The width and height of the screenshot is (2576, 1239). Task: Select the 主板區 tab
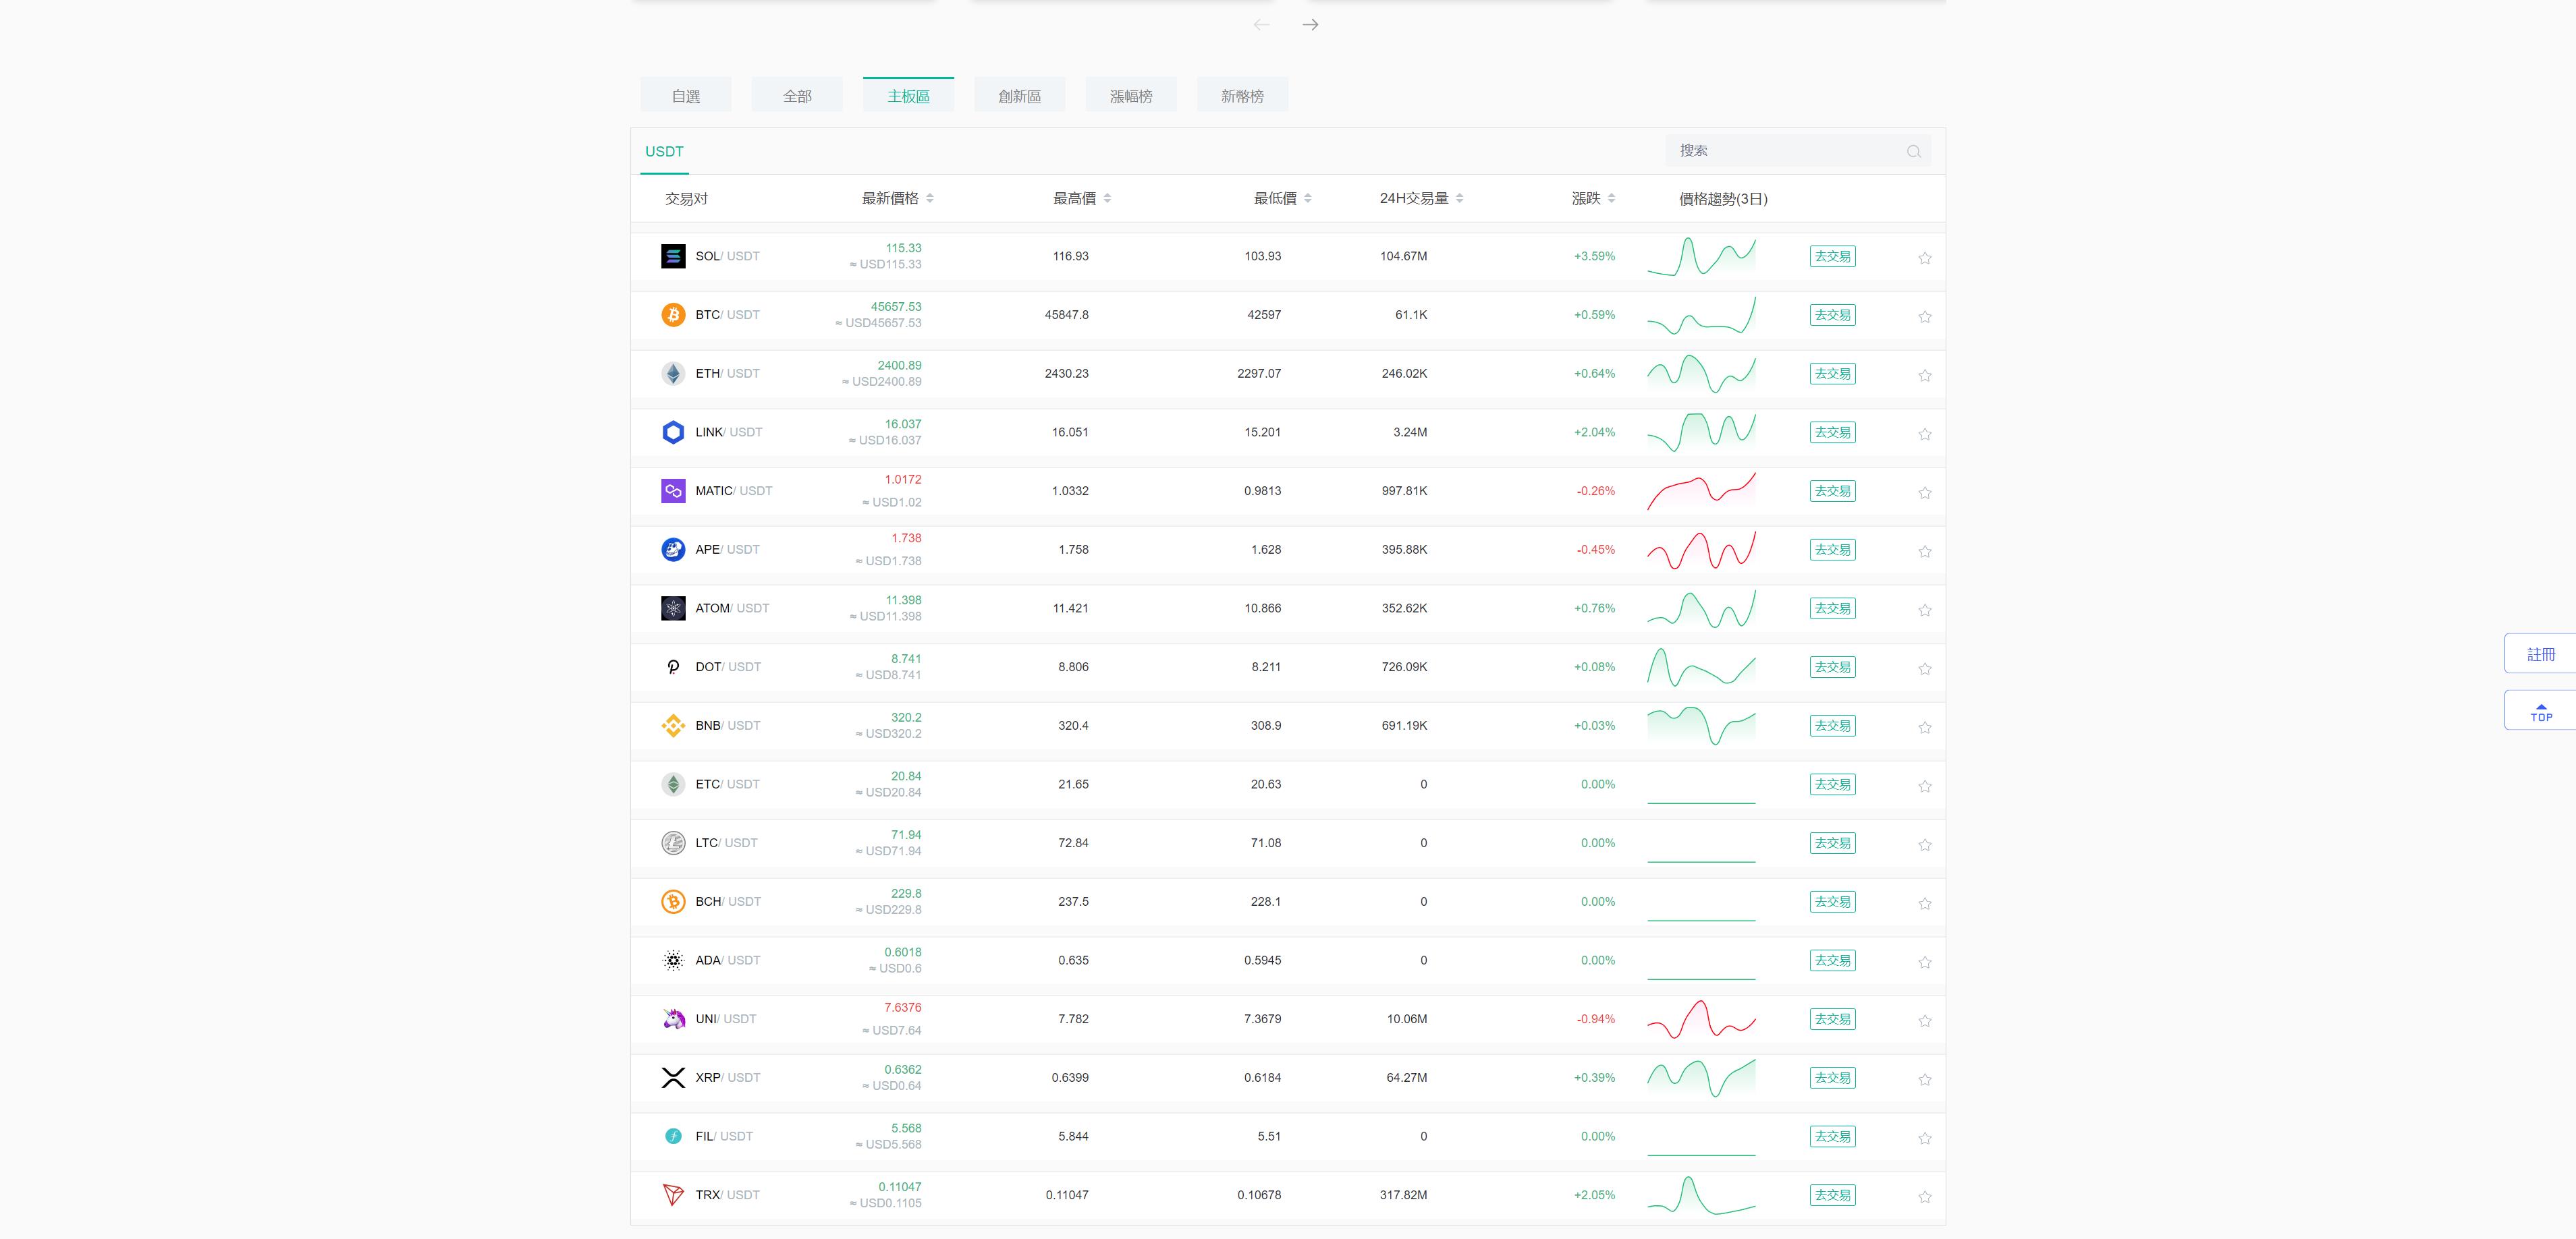pos(908,96)
